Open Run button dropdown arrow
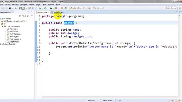This screenshot has height=102, width=182. 48,8
